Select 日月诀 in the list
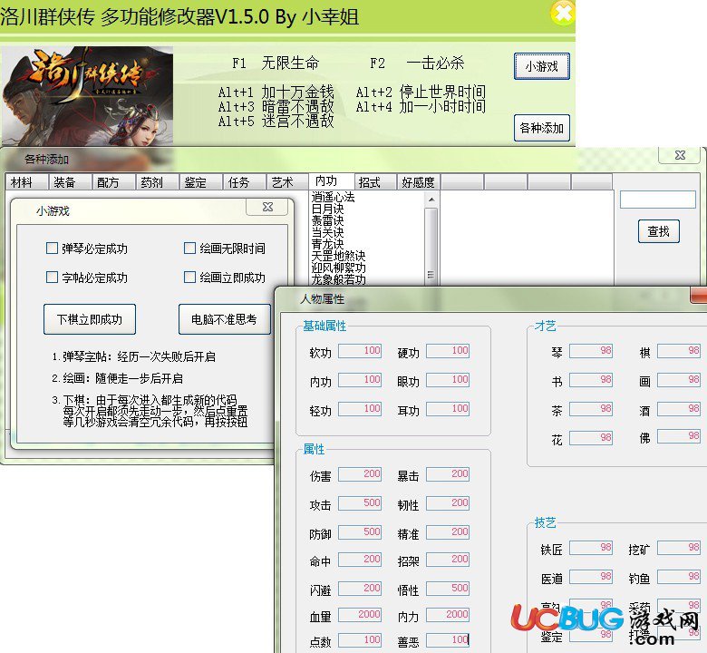Viewport: 707px width, 653px height. pos(327,209)
